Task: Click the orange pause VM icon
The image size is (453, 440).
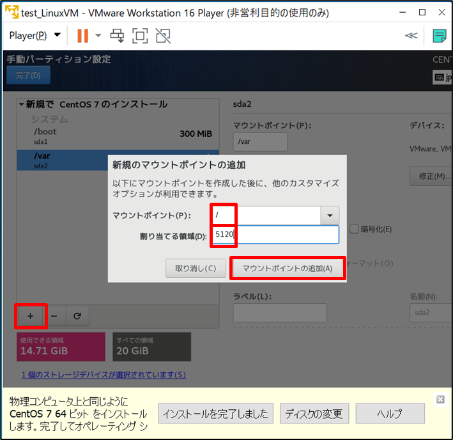Action: coord(82,36)
